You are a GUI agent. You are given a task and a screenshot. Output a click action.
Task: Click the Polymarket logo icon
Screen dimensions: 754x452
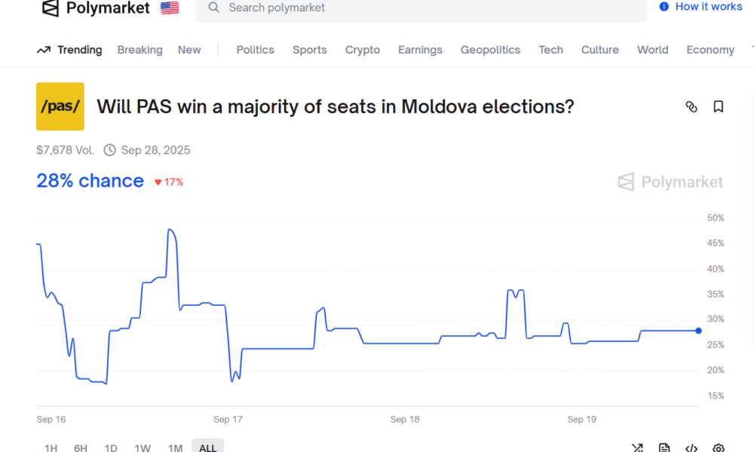[x=50, y=8]
